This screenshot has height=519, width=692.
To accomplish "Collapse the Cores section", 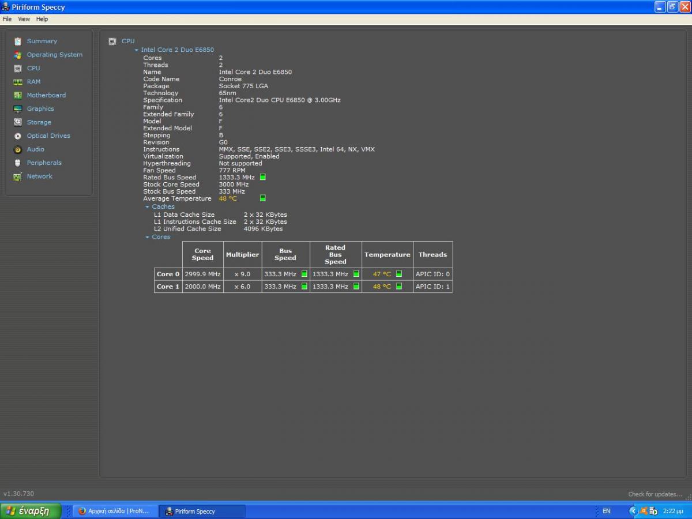I will tap(148, 237).
